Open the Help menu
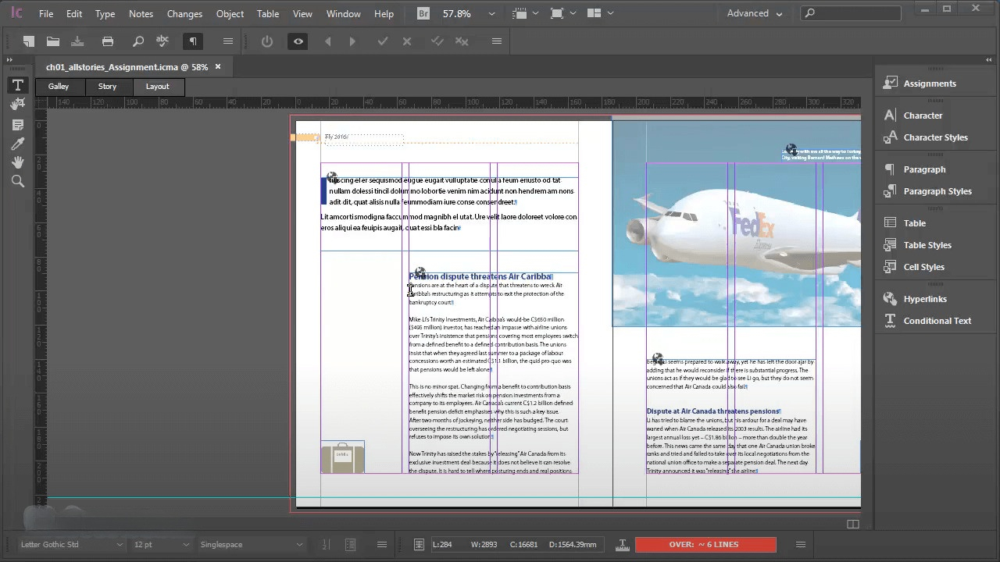 [x=384, y=14]
